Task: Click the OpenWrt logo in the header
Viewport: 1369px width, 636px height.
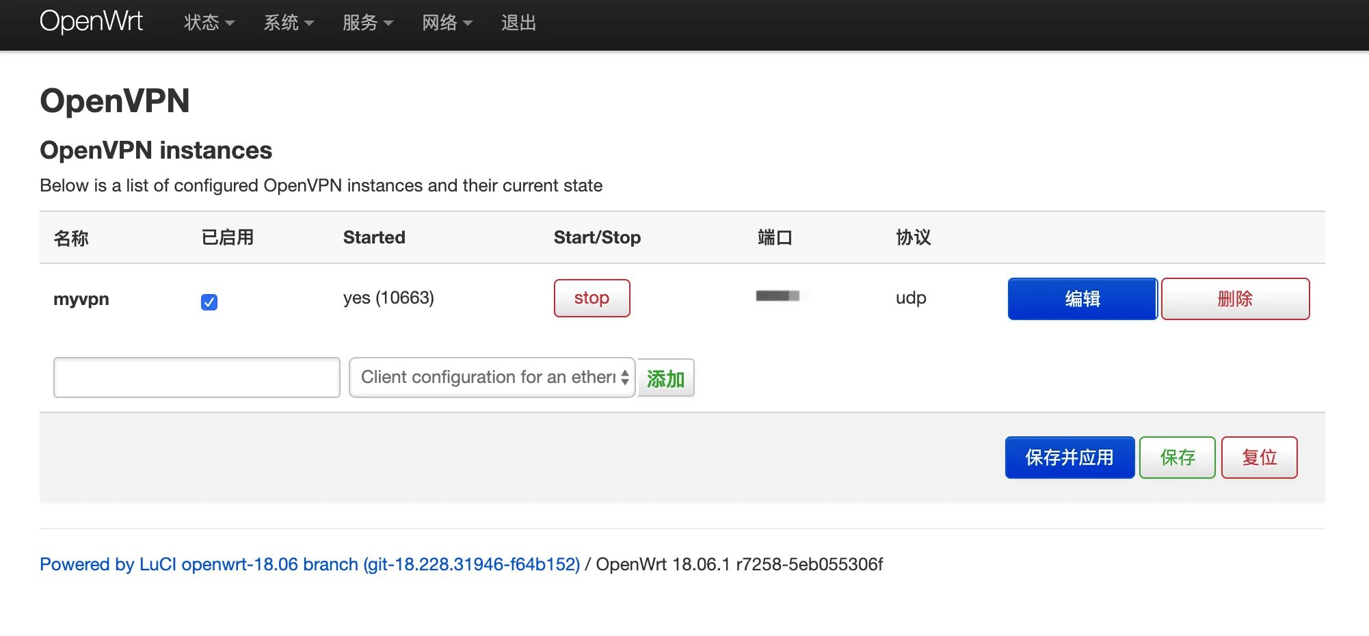Action: (x=91, y=22)
